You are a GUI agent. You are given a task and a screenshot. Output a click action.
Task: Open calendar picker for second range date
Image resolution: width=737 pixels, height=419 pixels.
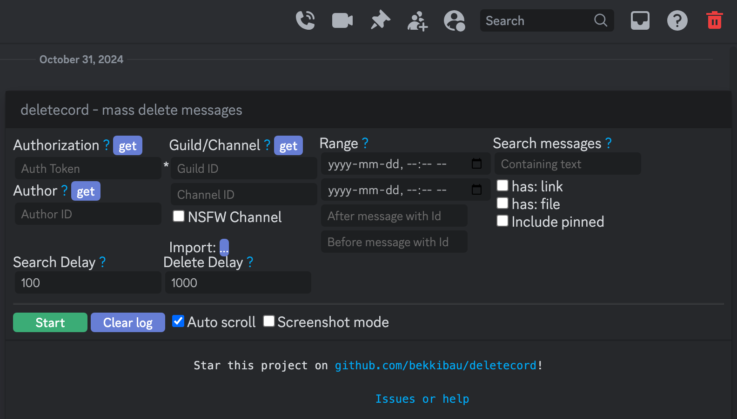pyautogui.click(x=476, y=190)
